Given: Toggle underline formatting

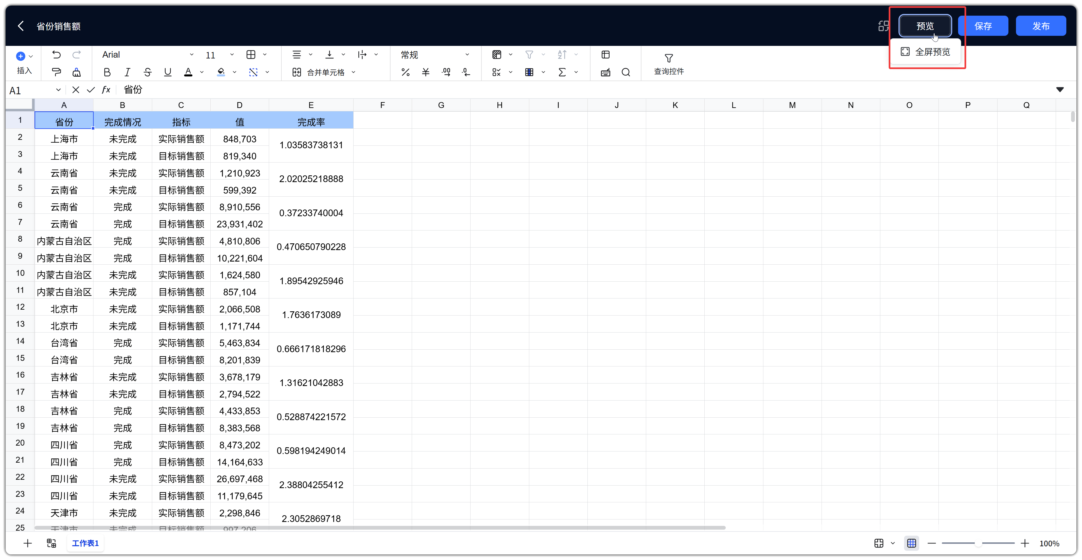Looking at the screenshot, I should coord(168,72).
